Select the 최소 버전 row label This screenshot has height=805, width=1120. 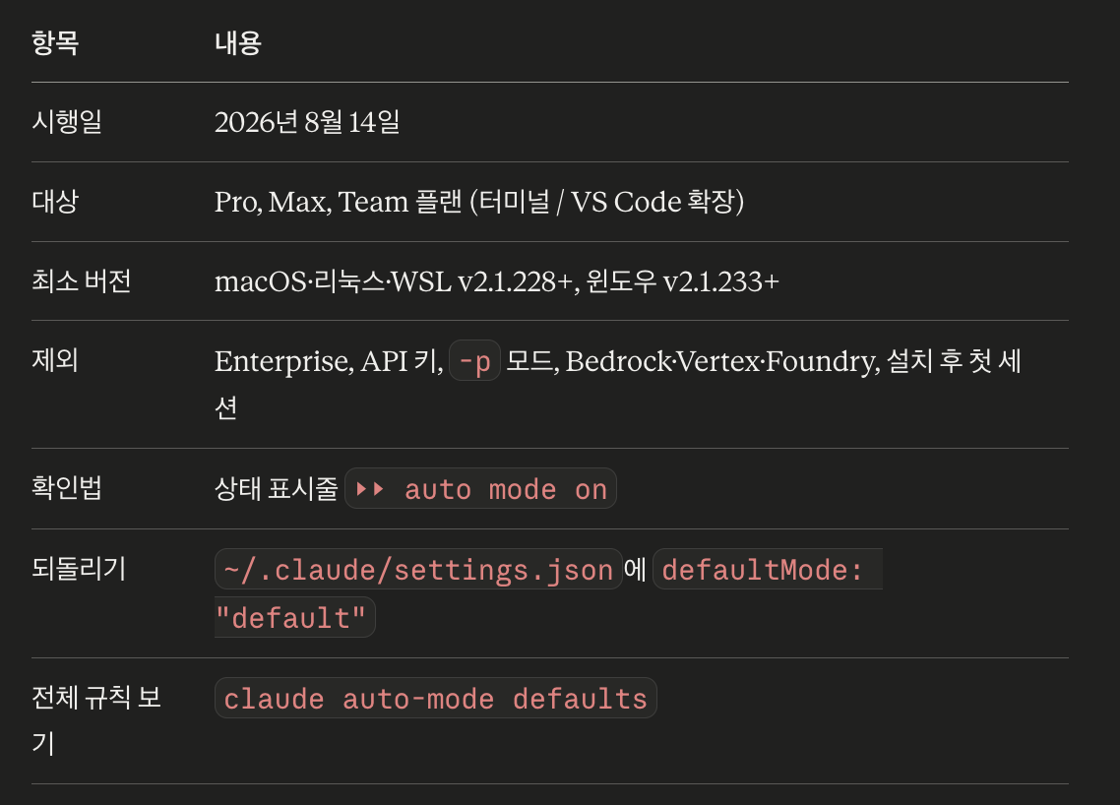[x=82, y=280]
